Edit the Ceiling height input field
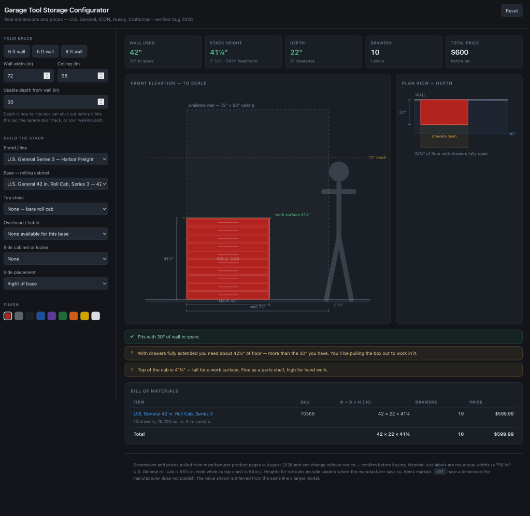This screenshot has height=516, width=530. coord(82,76)
